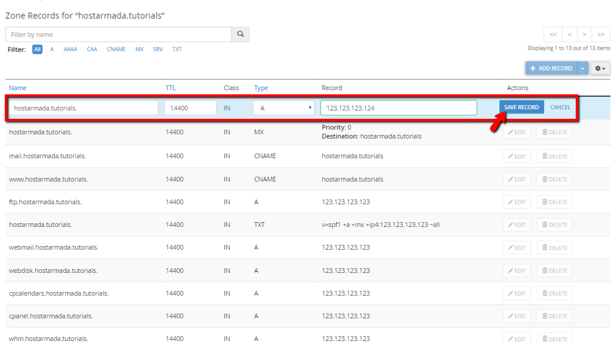This screenshot has width=611, height=344.
Task: Sort records by TTL column
Action: coord(171,88)
